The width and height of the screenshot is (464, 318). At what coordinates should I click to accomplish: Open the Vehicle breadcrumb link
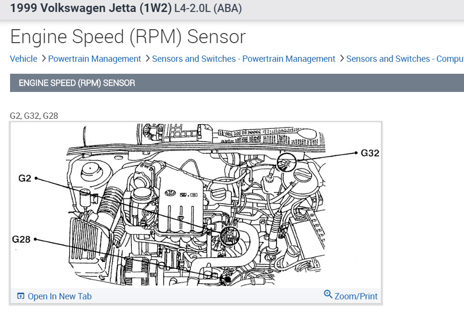(23, 59)
